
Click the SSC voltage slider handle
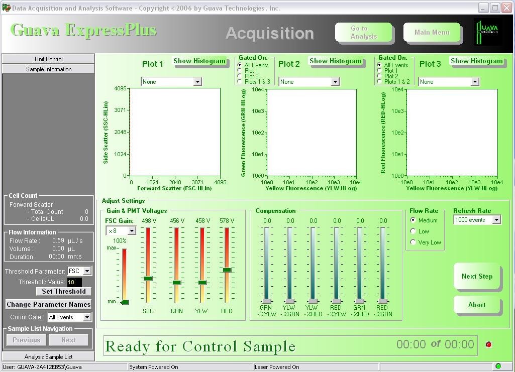coord(148,279)
